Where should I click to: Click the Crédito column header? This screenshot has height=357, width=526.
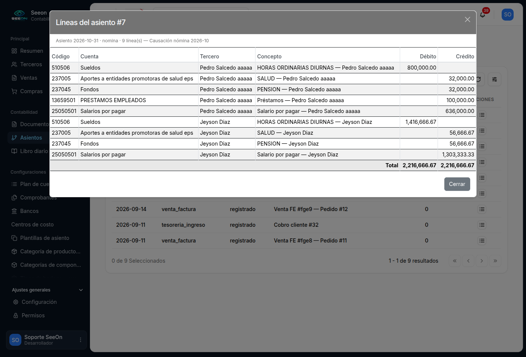(465, 57)
